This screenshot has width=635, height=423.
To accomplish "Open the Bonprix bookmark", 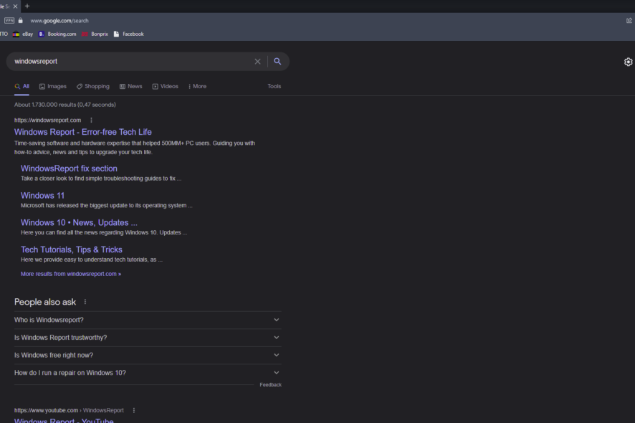I will [95, 34].
